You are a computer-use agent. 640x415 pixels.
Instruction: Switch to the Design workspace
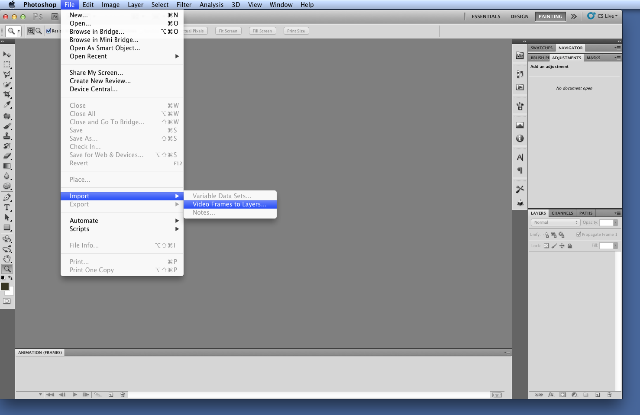tap(520, 16)
